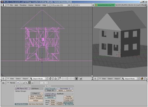Select the Editing context icon in Panels

point(29,83)
